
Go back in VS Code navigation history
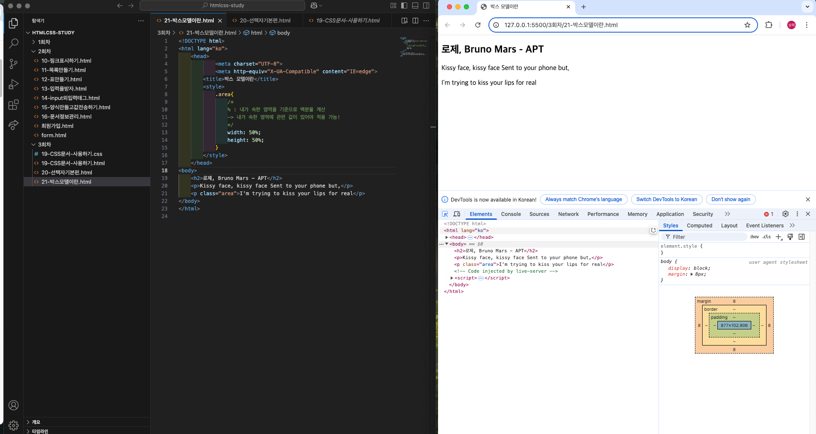point(120,6)
